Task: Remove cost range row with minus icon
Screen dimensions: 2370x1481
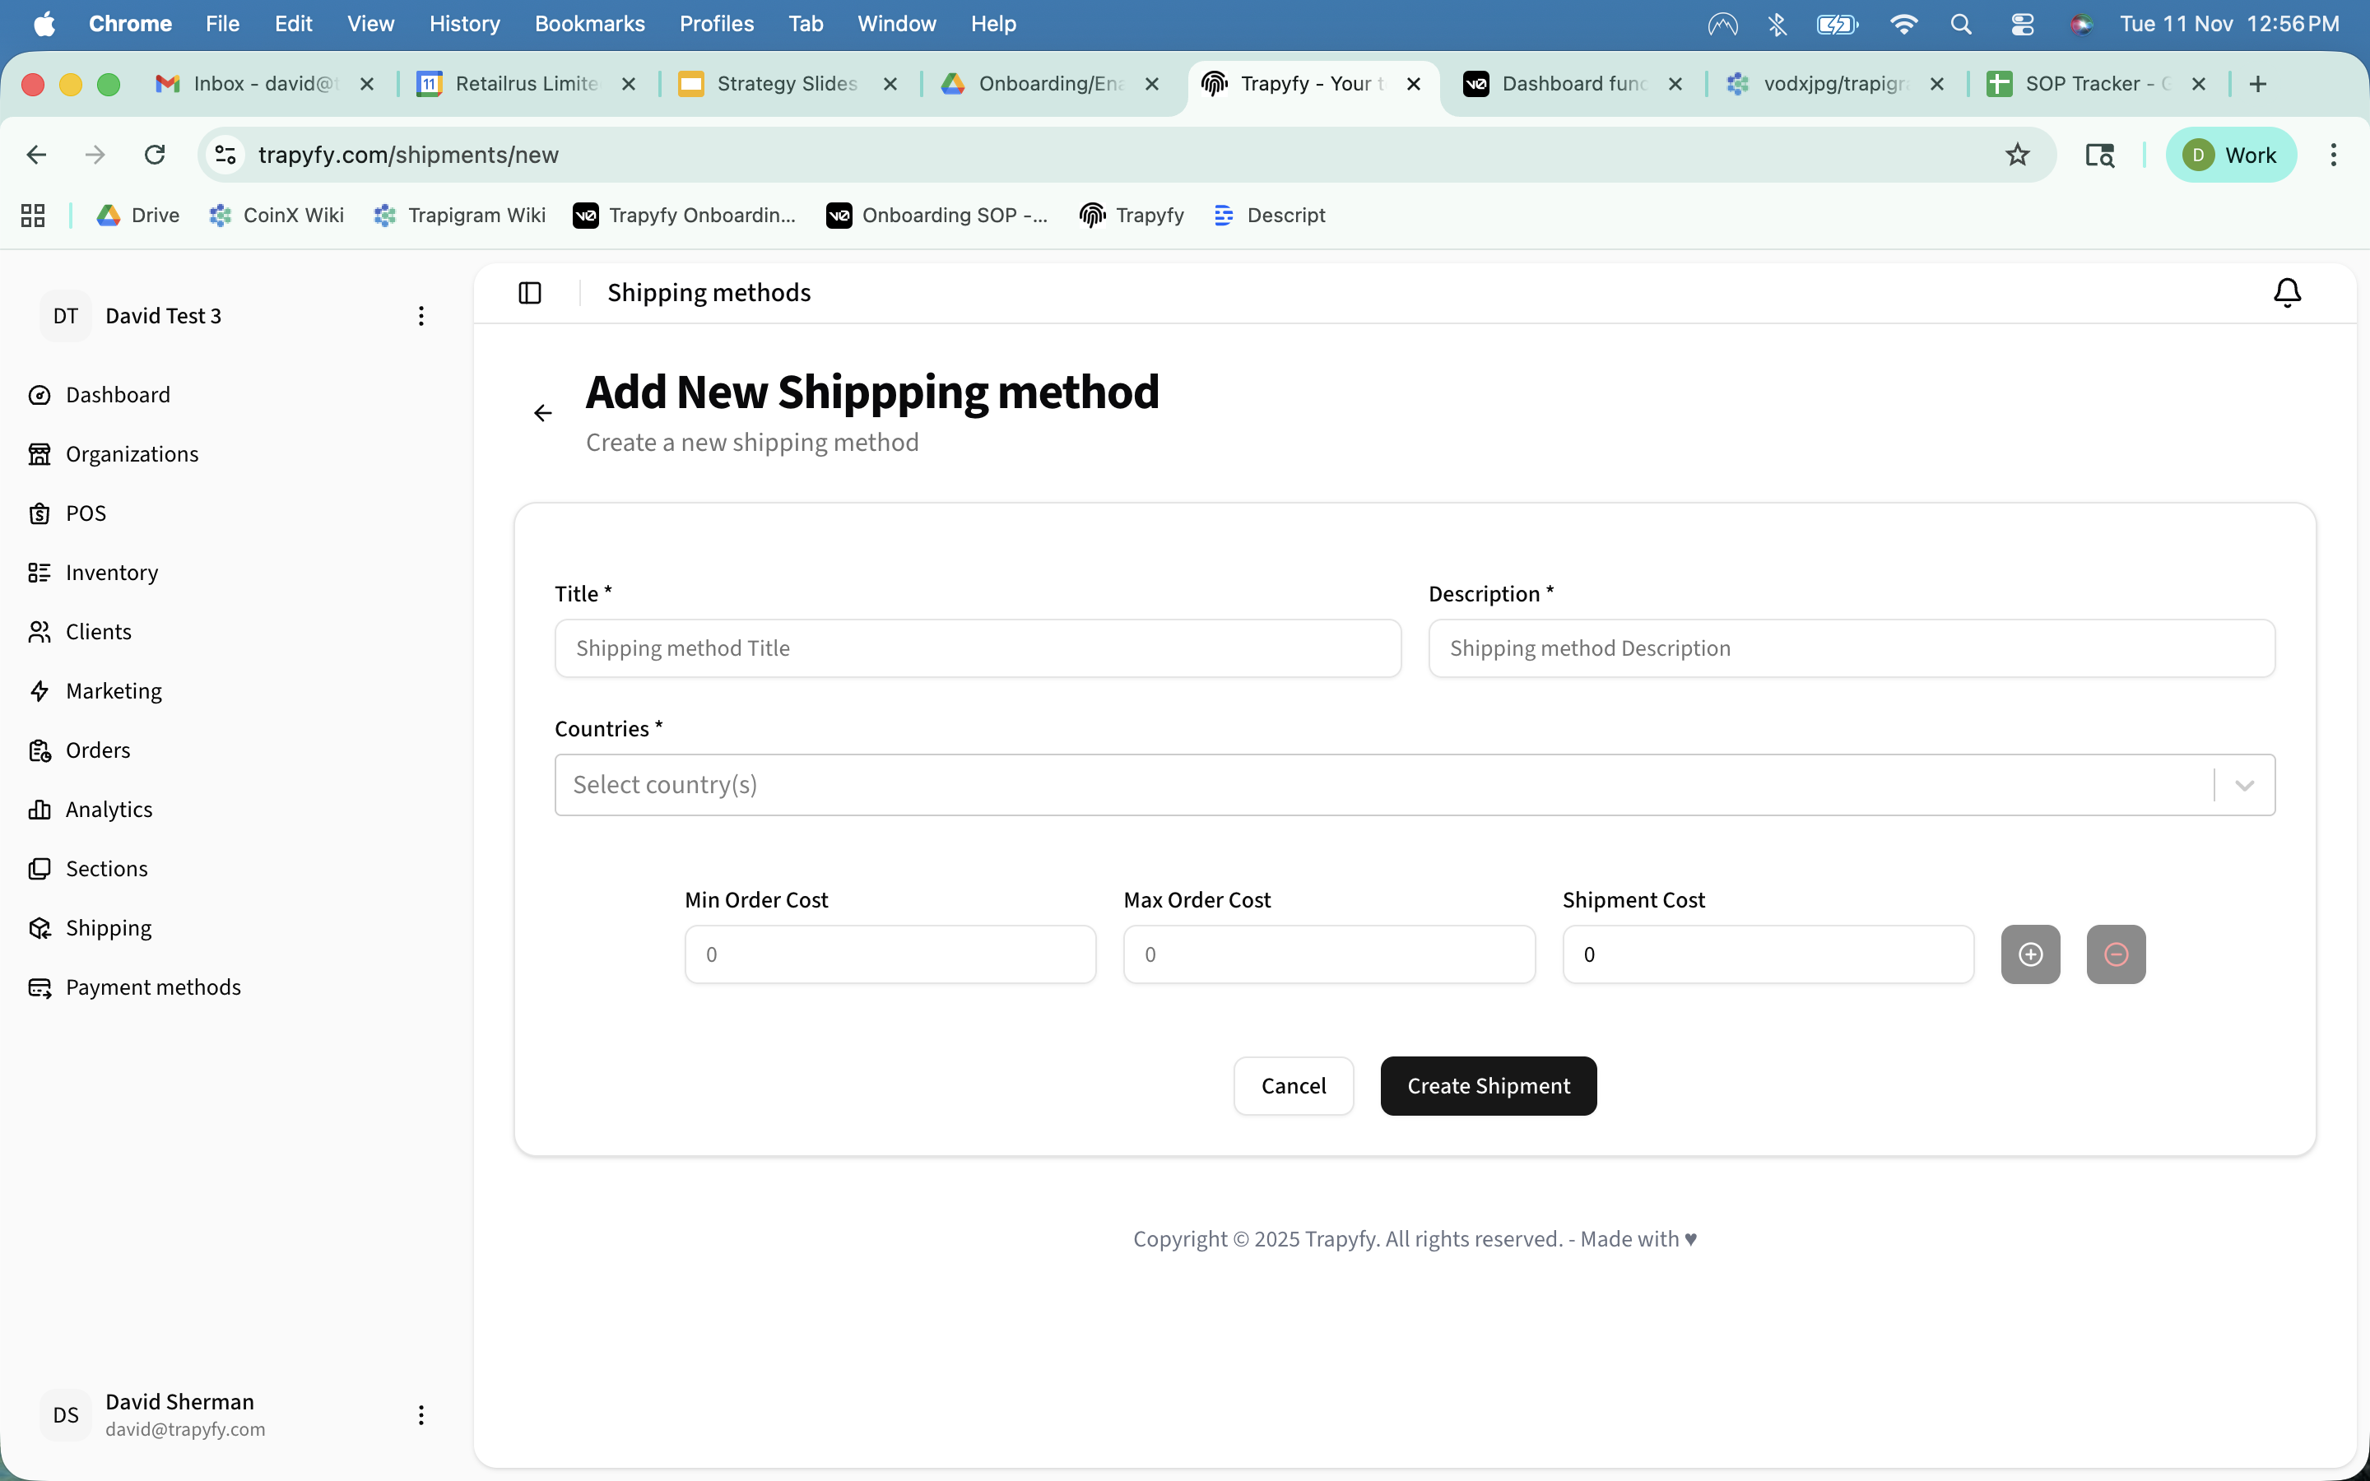Action: coord(2116,954)
